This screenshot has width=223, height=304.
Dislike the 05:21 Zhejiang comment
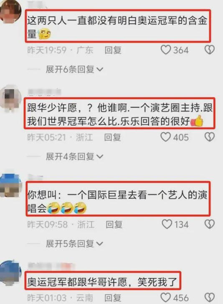point(210,137)
